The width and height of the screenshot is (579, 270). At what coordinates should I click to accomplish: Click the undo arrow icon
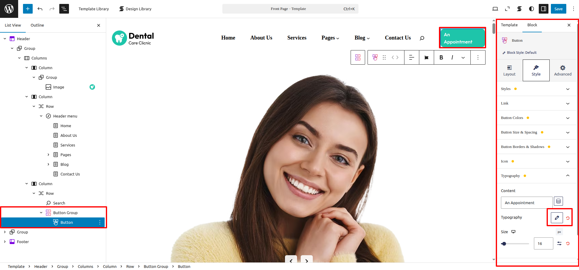(x=40, y=9)
